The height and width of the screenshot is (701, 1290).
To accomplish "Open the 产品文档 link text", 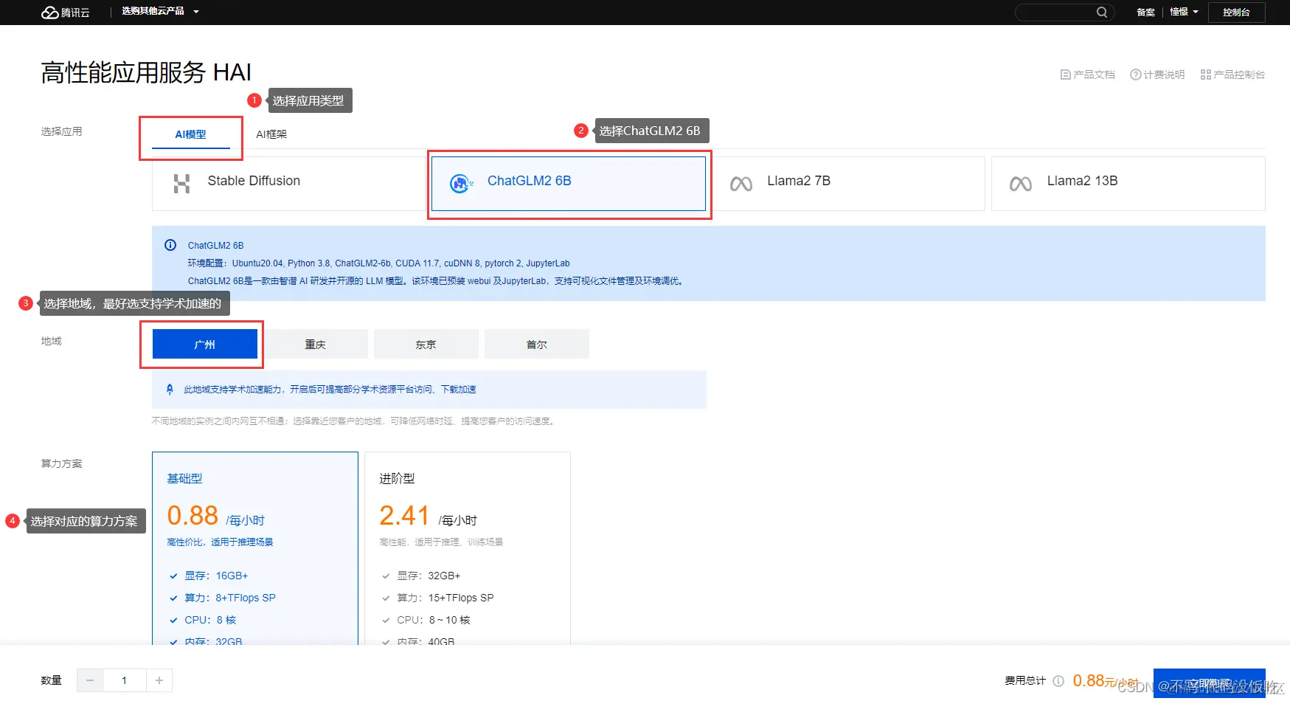I will tap(1094, 75).
